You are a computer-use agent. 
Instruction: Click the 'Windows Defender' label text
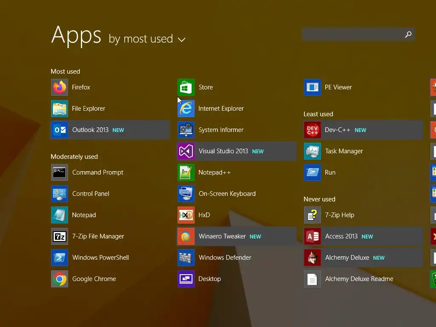pos(225,258)
